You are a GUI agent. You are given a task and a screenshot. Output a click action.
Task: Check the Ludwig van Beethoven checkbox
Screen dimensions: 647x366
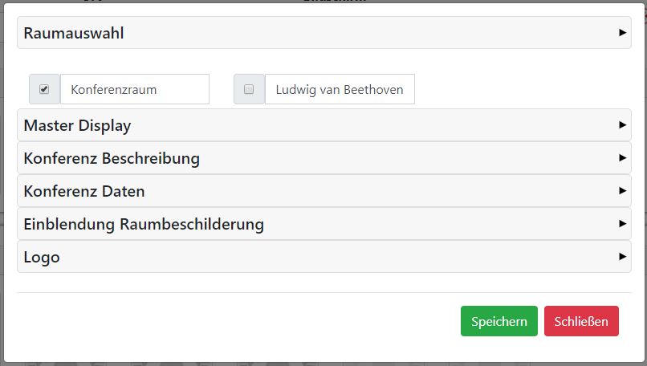(249, 89)
